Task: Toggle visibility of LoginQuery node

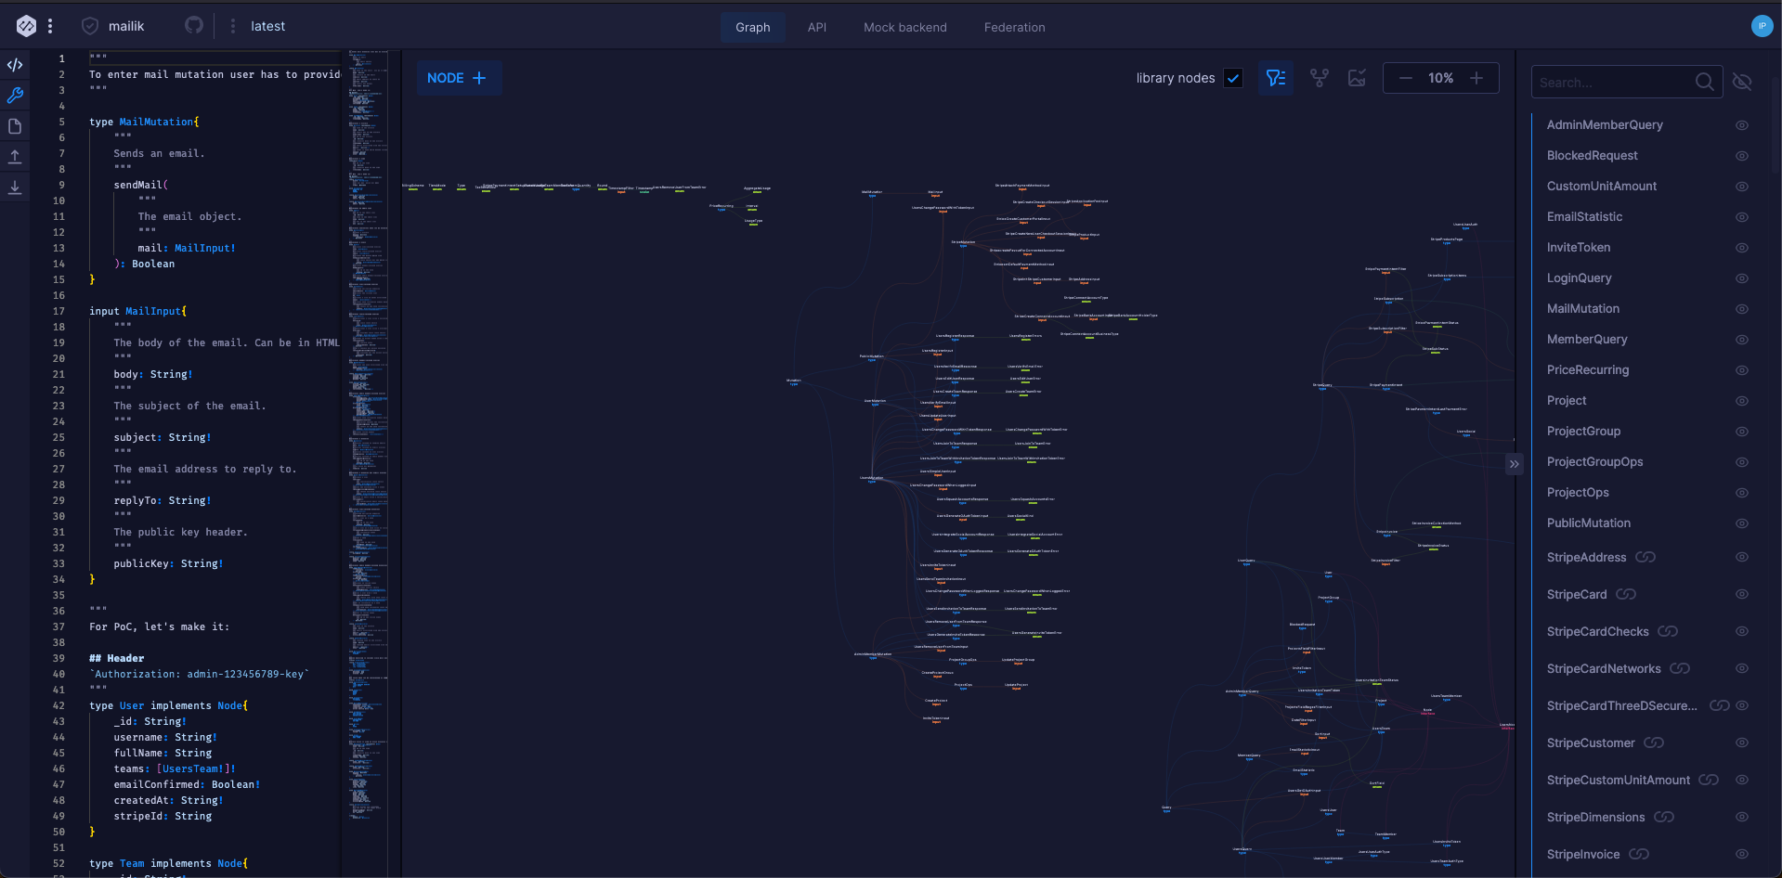Action: coord(1742,278)
